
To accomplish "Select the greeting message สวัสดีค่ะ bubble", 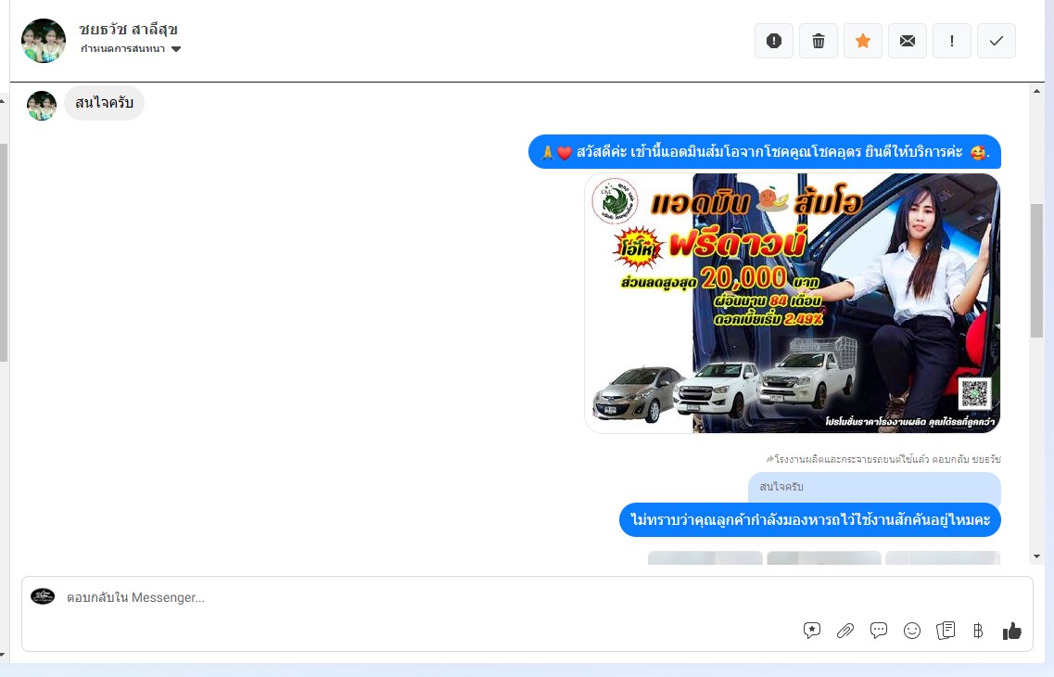I will point(765,152).
